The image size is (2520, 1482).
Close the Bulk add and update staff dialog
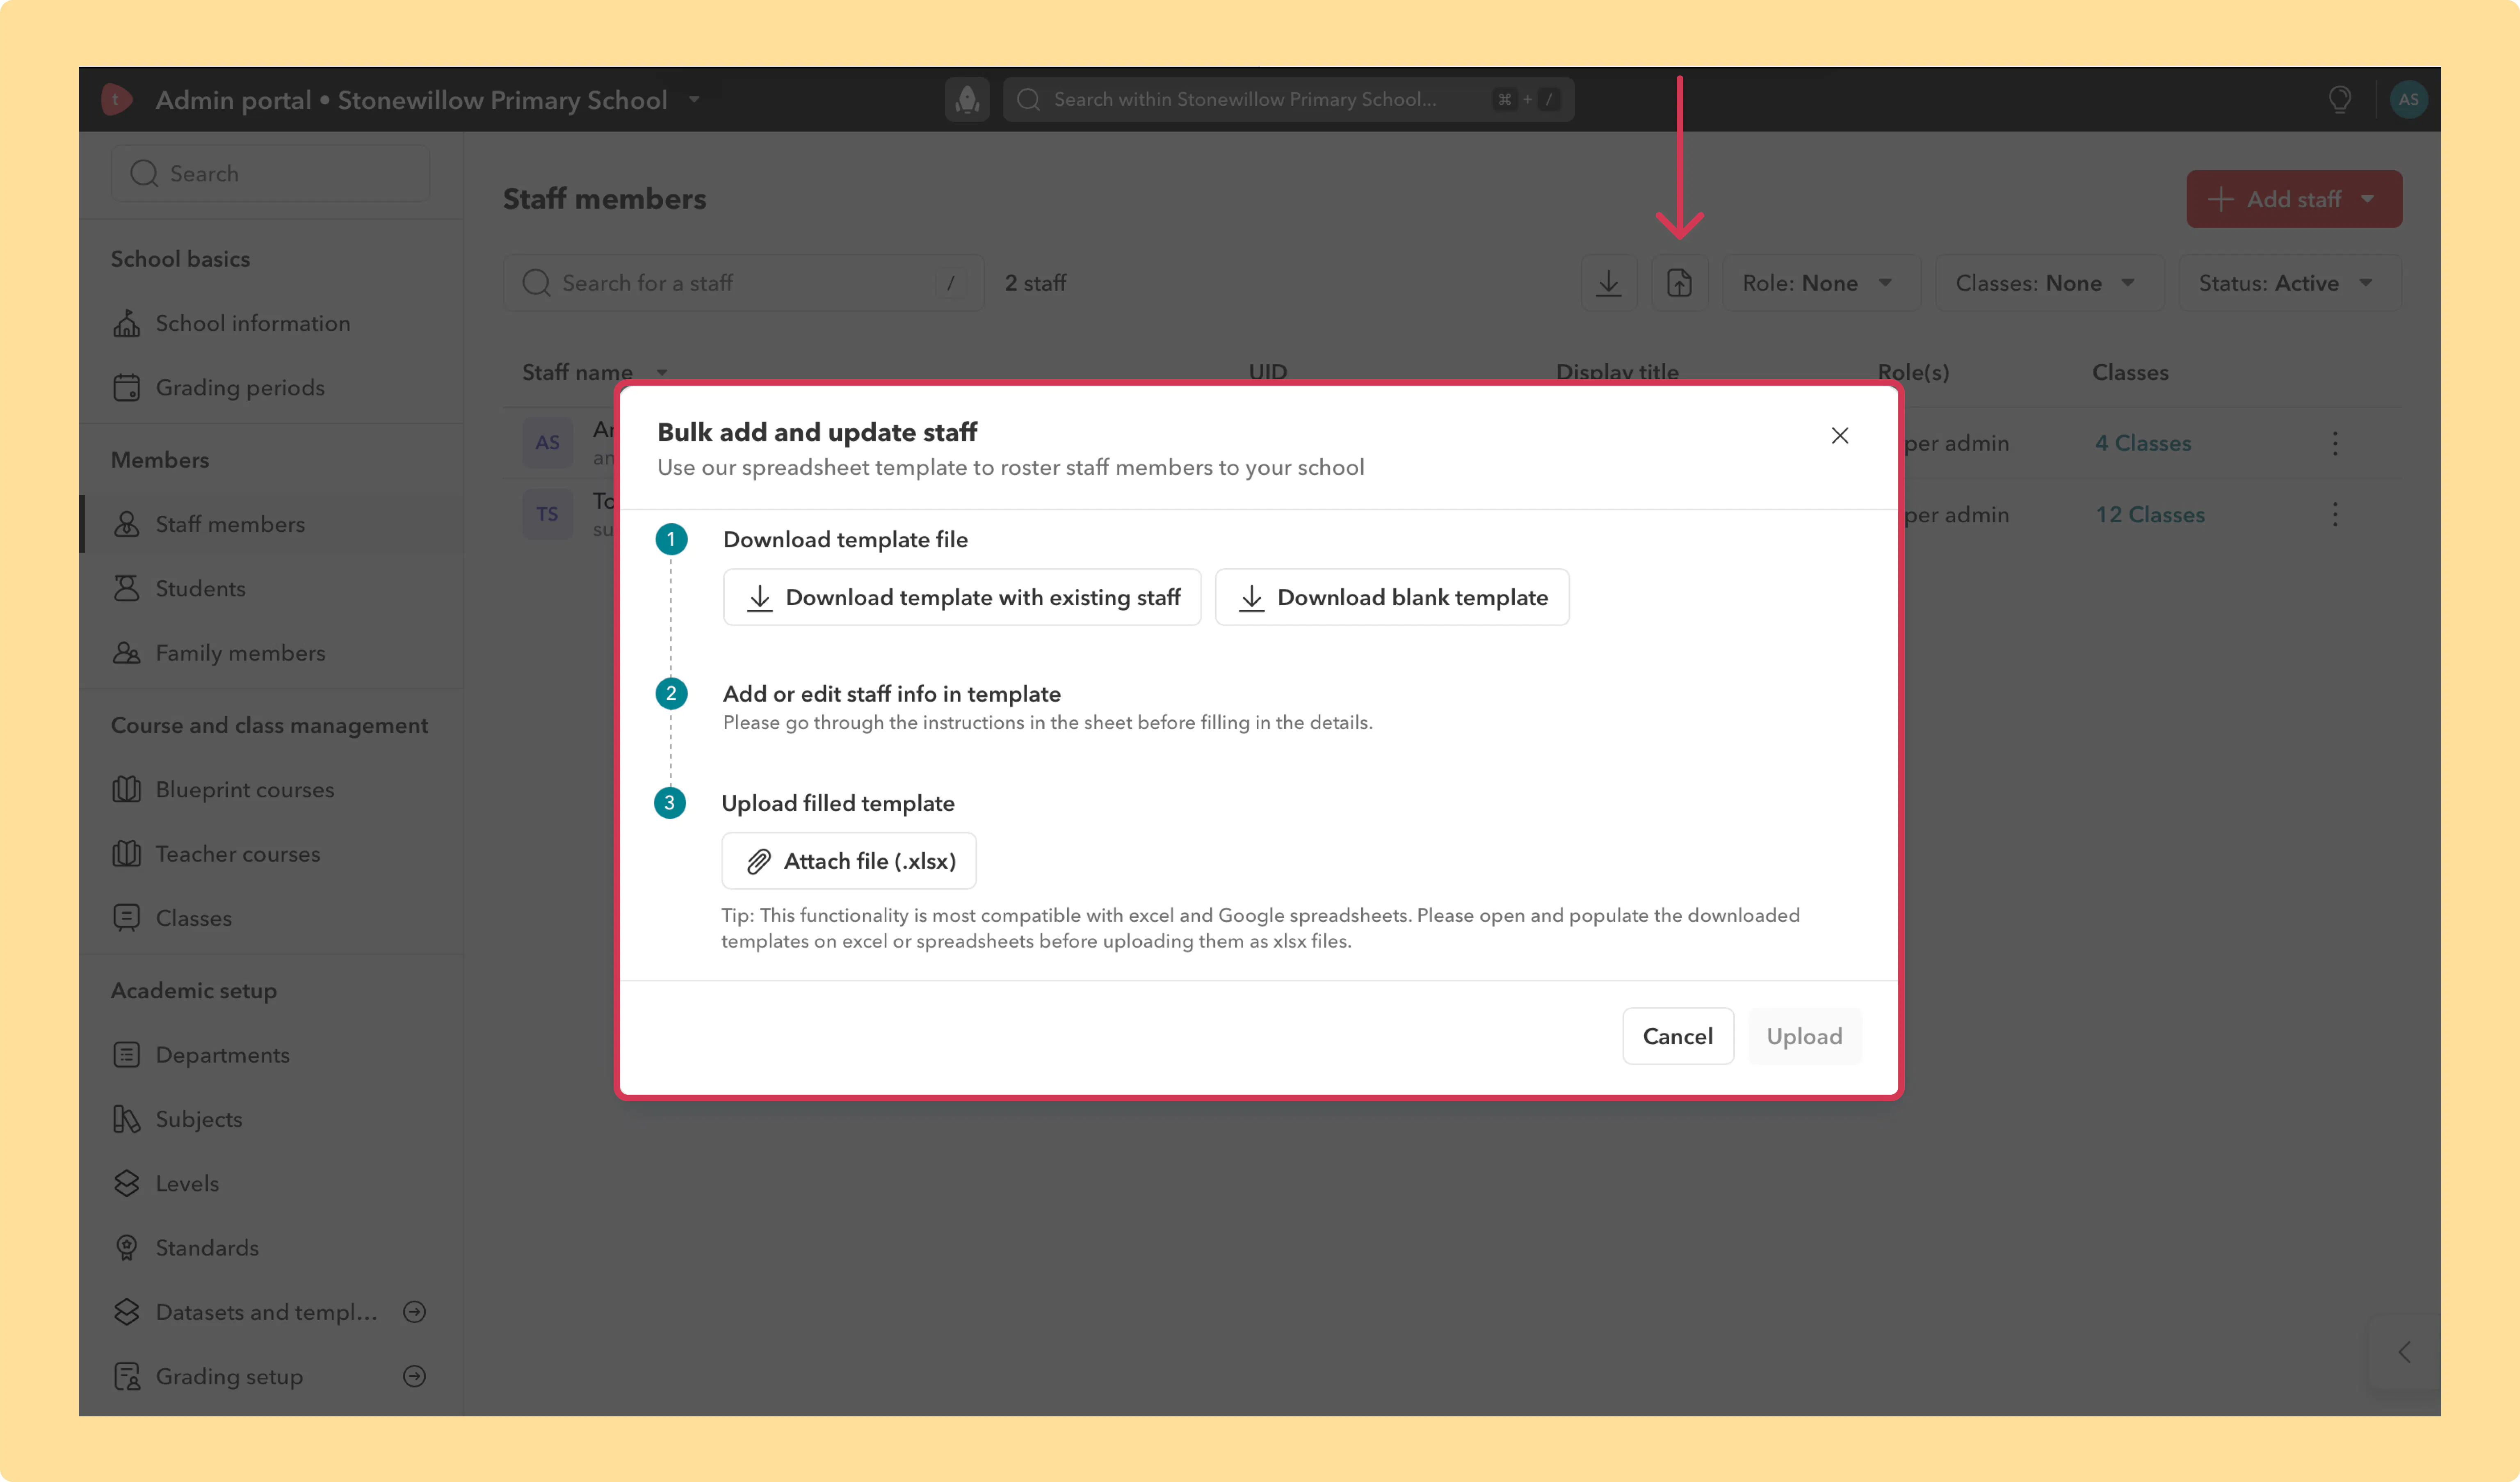click(1839, 435)
